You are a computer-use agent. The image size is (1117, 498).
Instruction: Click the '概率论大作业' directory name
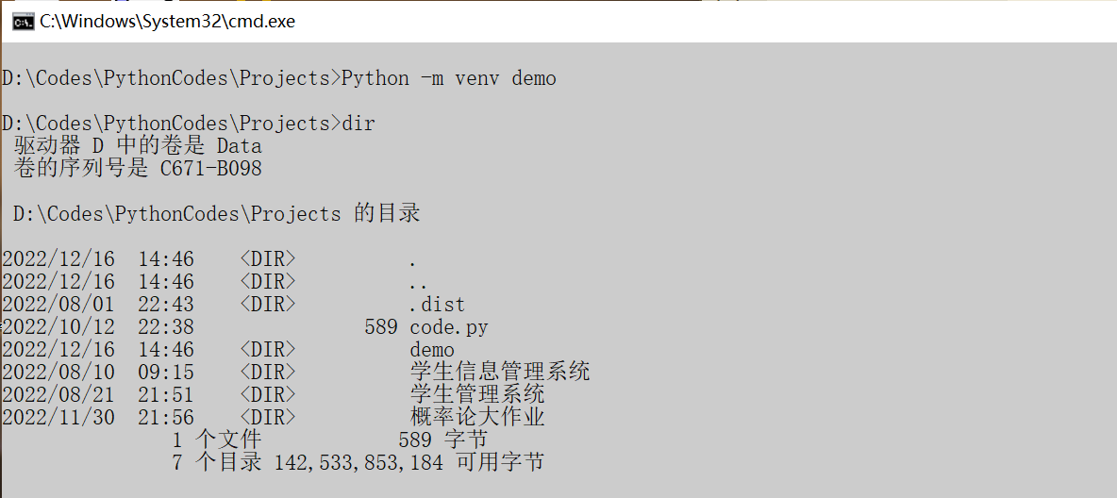(477, 418)
